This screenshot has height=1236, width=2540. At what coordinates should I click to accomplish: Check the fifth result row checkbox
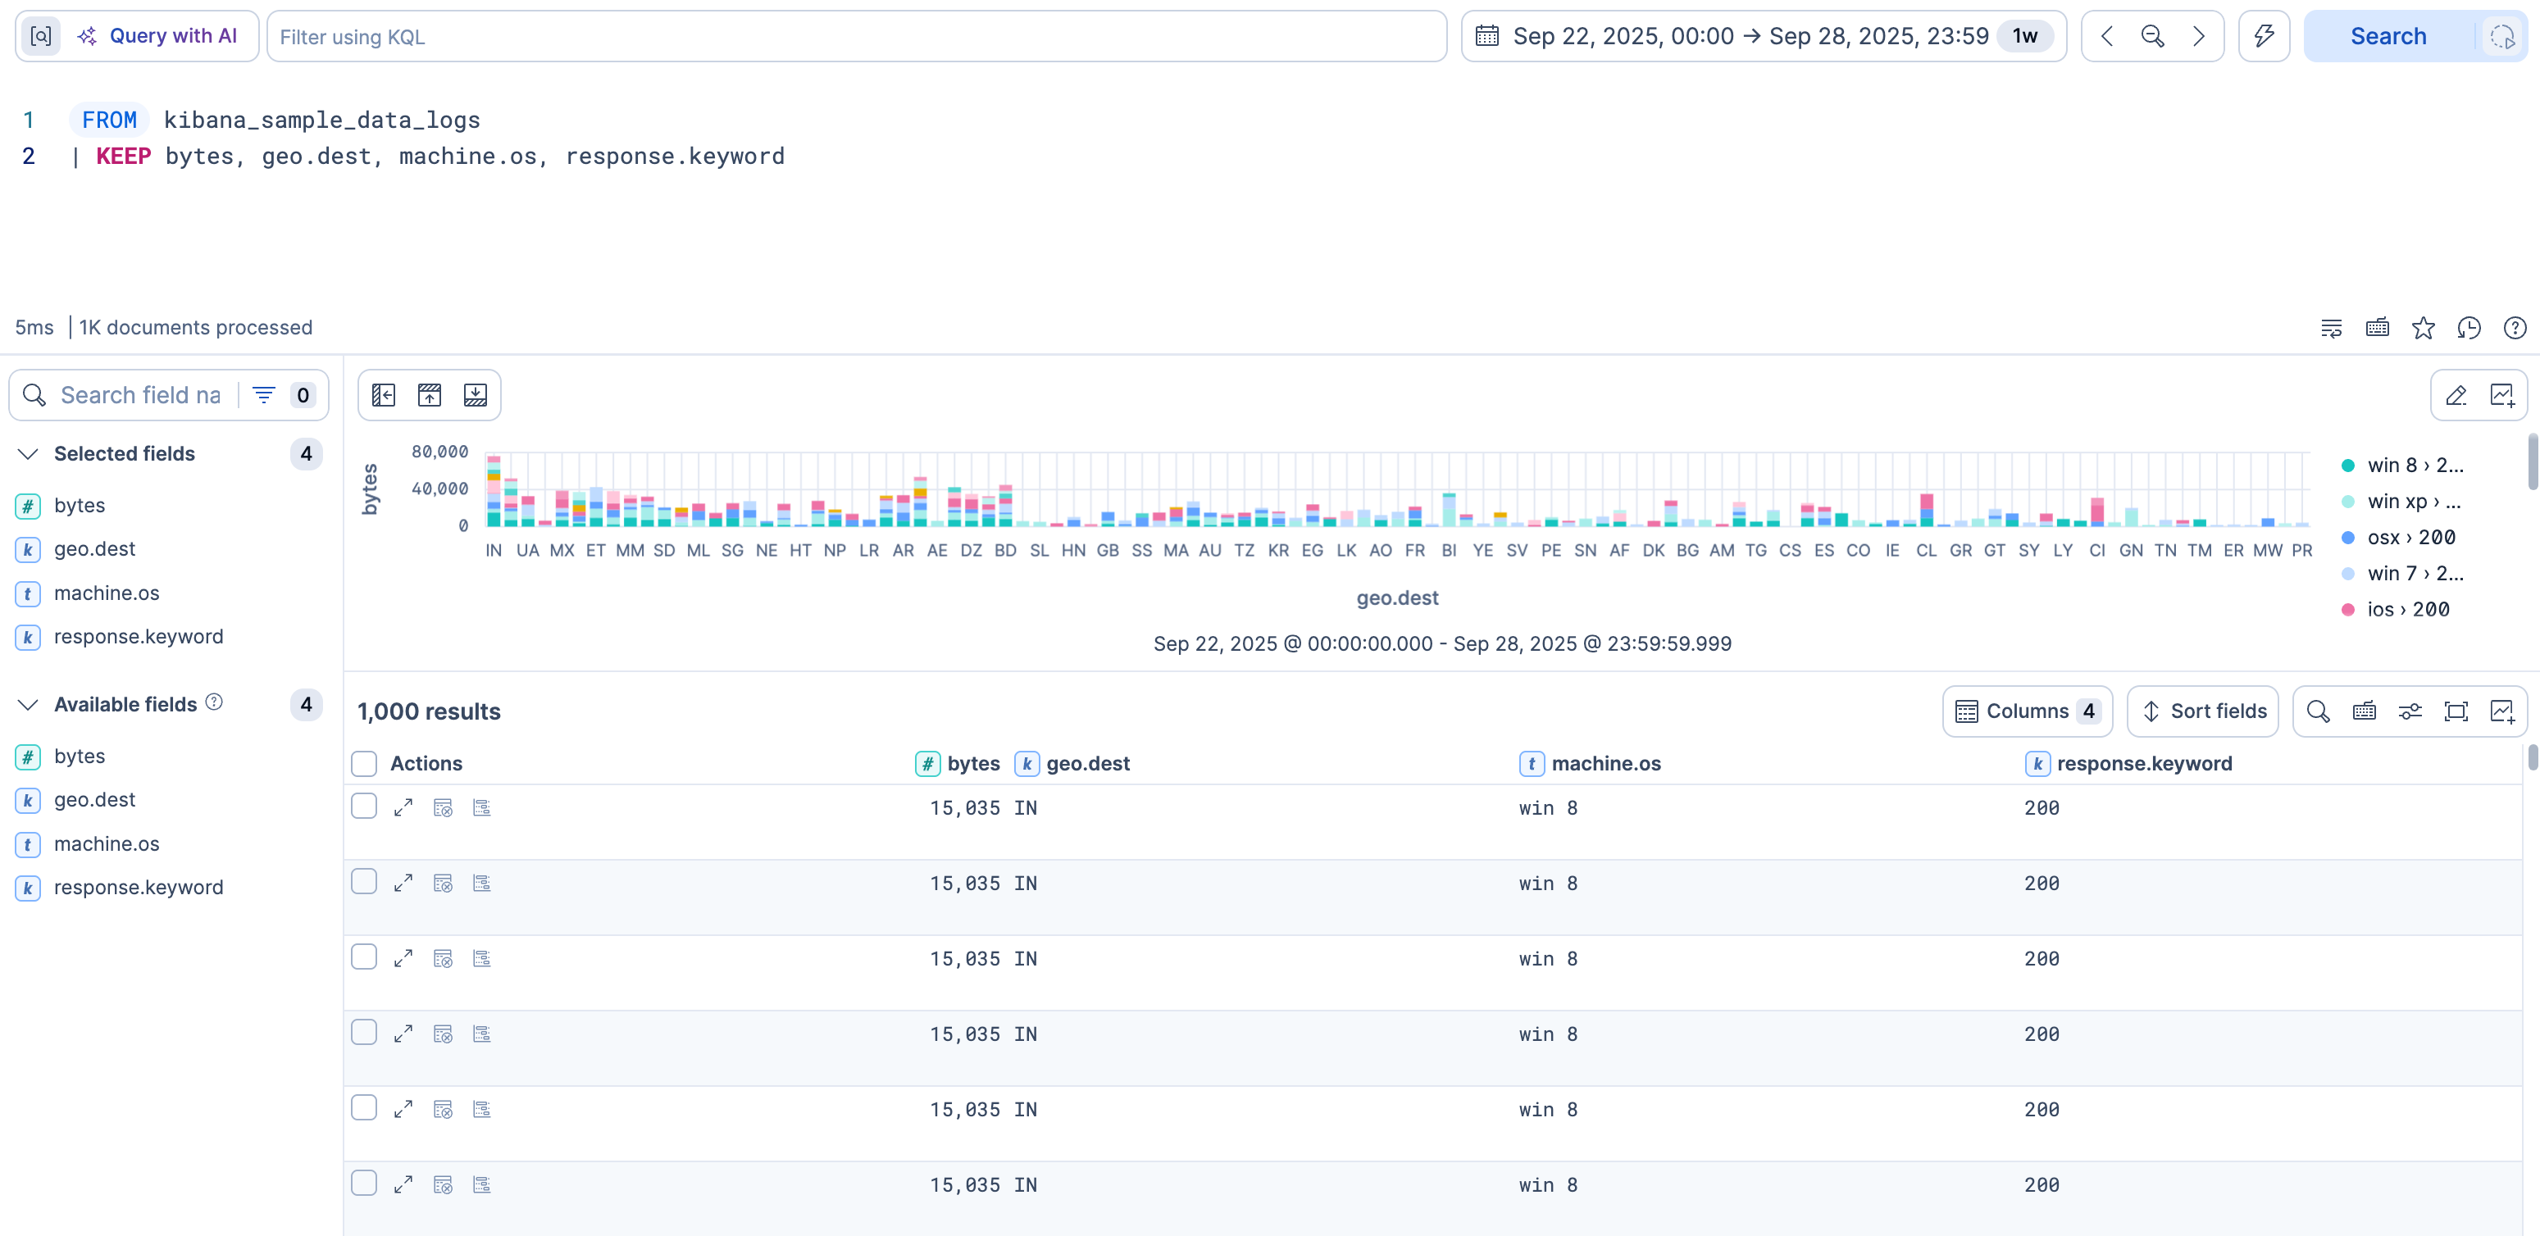tap(364, 1108)
